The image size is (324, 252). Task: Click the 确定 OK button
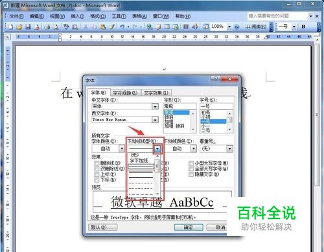click(x=189, y=227)
